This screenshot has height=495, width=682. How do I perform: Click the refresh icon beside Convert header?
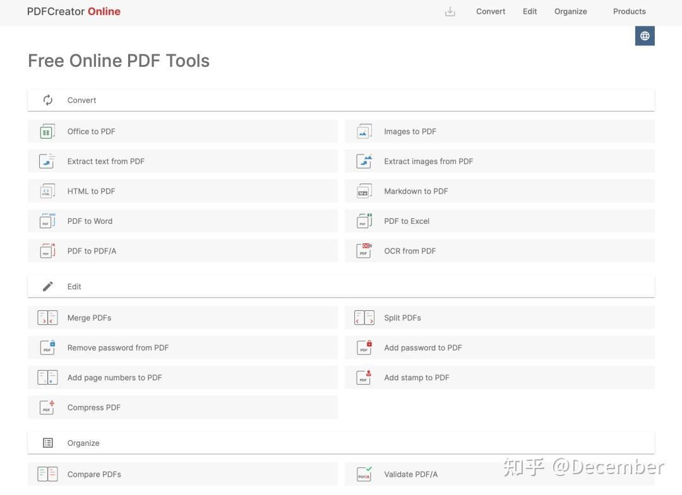[x=47, y=100]
